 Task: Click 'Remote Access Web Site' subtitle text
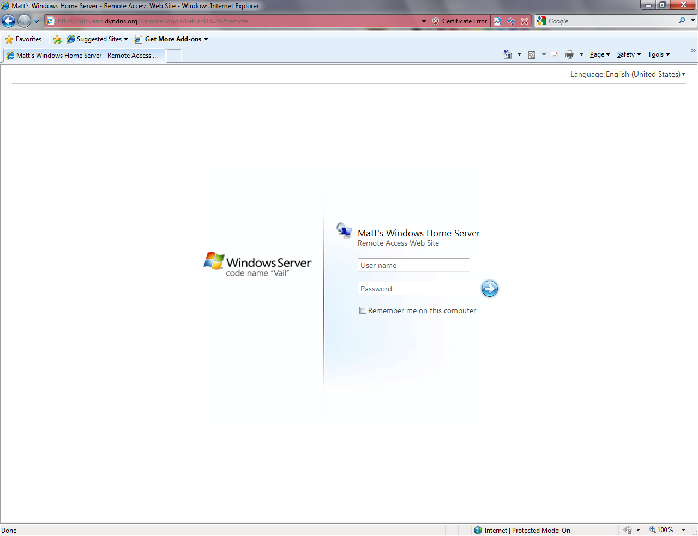coord(398,243)
